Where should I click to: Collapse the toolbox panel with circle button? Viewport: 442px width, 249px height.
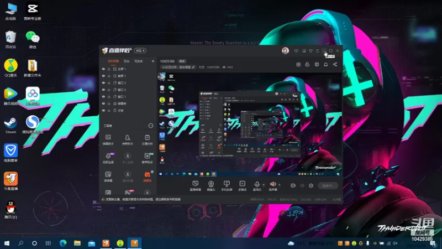(x=151, y=126)
